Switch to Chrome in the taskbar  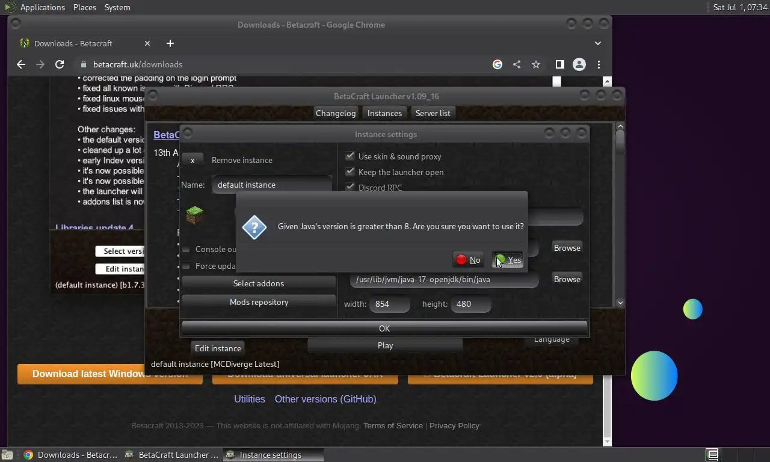pos(70,455)
